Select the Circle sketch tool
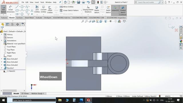Image resolution: width=183 pixels, height=103 pixels. coord(22,7)
